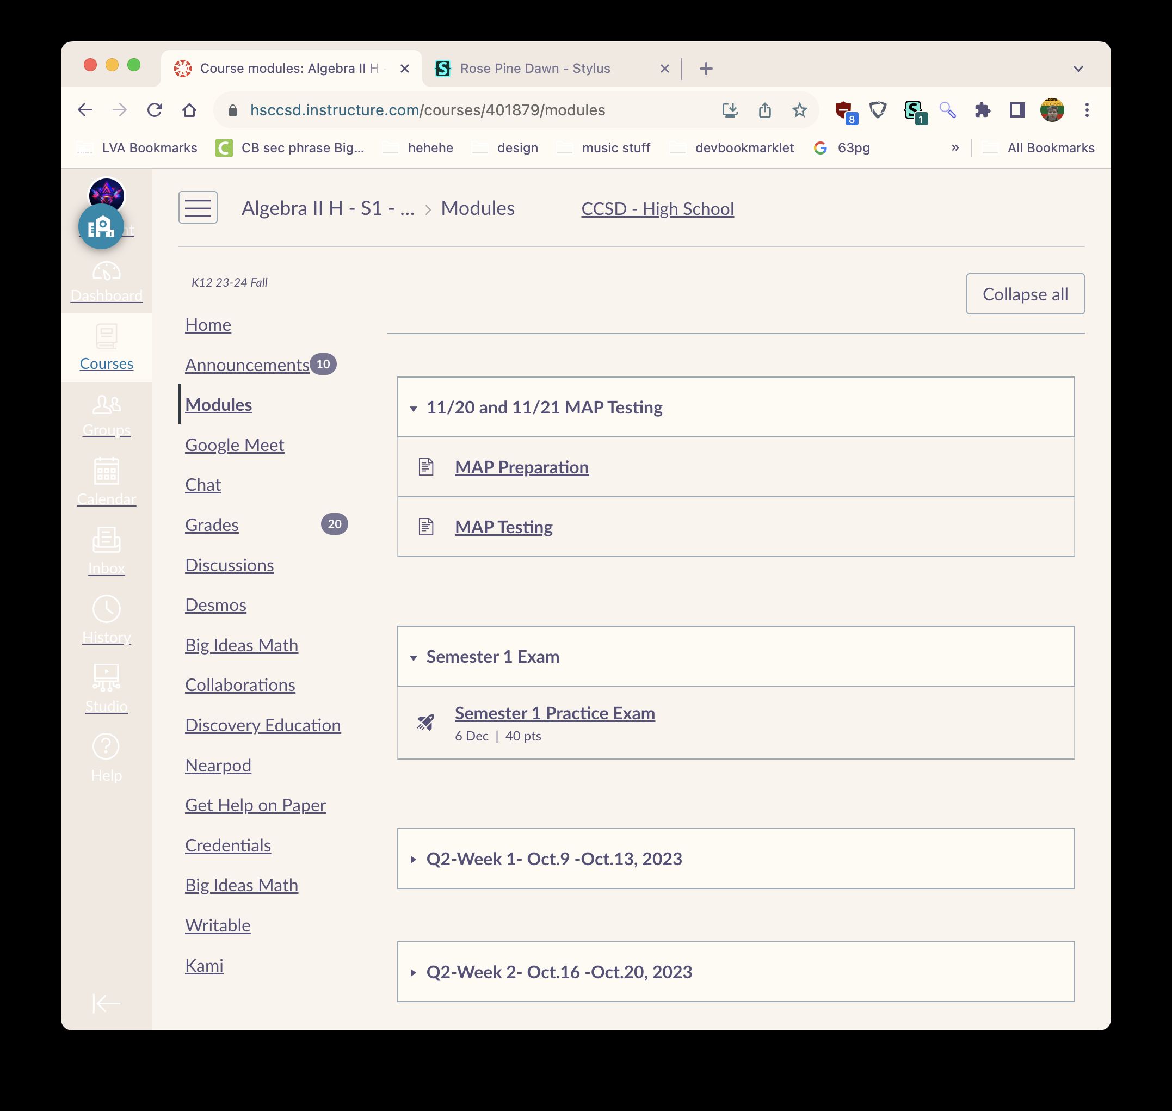
Task: Expand the Q2-Week 1 Oct.9 module
Action: click(x=414, y=859)
